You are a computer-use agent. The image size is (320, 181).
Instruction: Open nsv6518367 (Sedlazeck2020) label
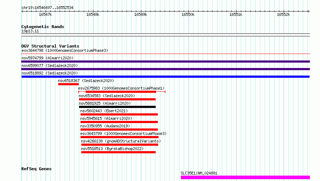tap(86, 81)
